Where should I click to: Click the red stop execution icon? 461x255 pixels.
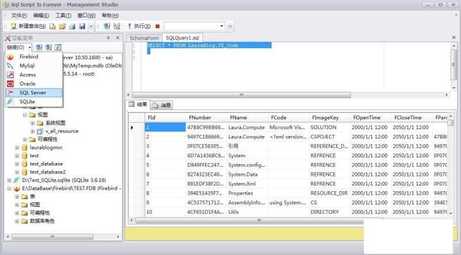click(157, 26)
